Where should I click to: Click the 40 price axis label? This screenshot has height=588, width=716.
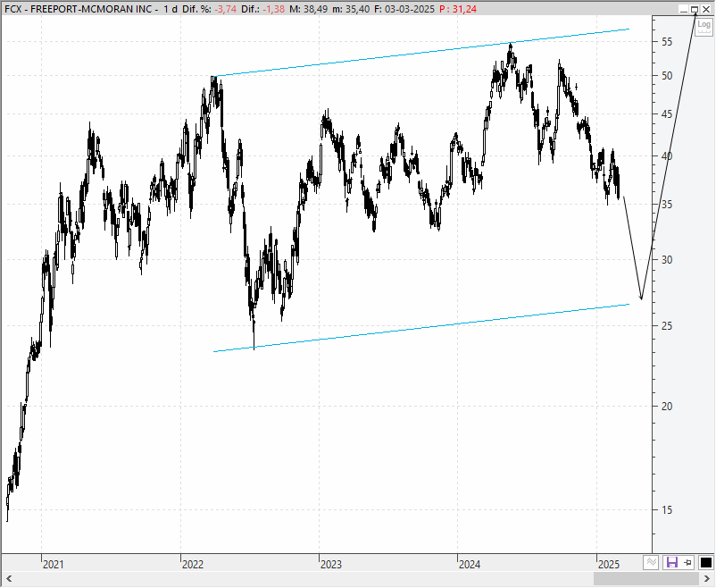tap(667, 156)
